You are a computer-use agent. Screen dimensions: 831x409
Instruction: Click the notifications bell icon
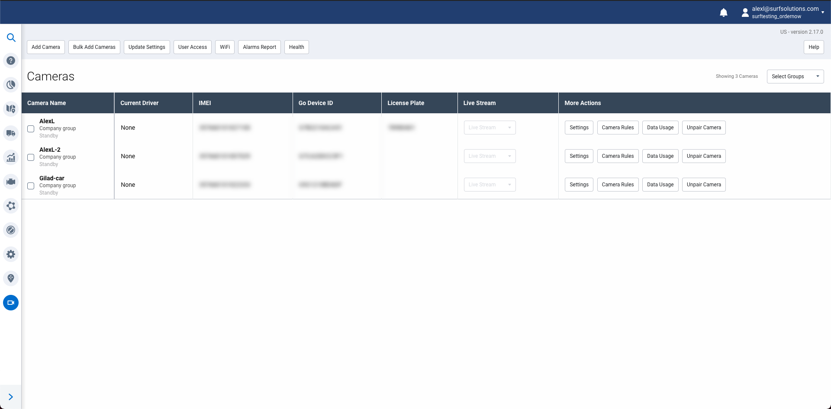723,13
